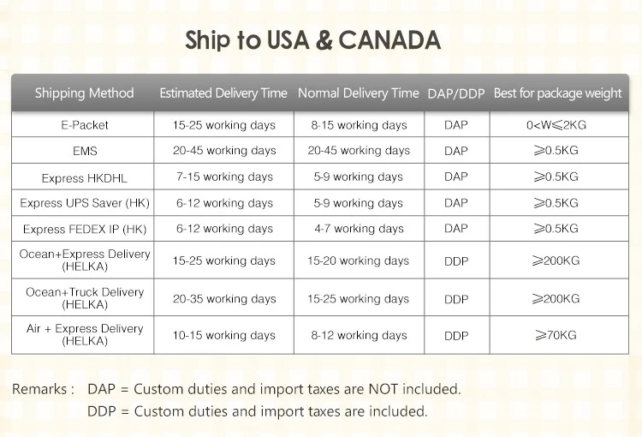Click the 'DDP = Custom duties' remark line
Viewport: 642px width, 437px height.
coord(257,411)
